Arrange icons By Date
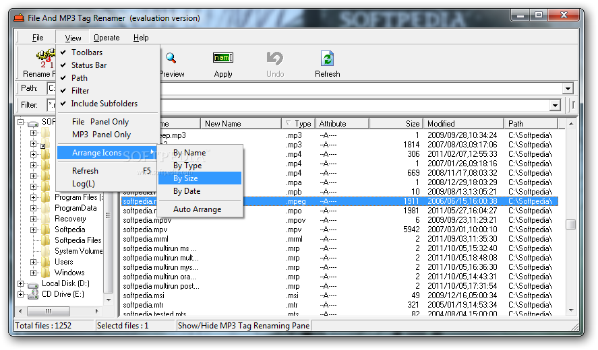 (x=200, y=191)
